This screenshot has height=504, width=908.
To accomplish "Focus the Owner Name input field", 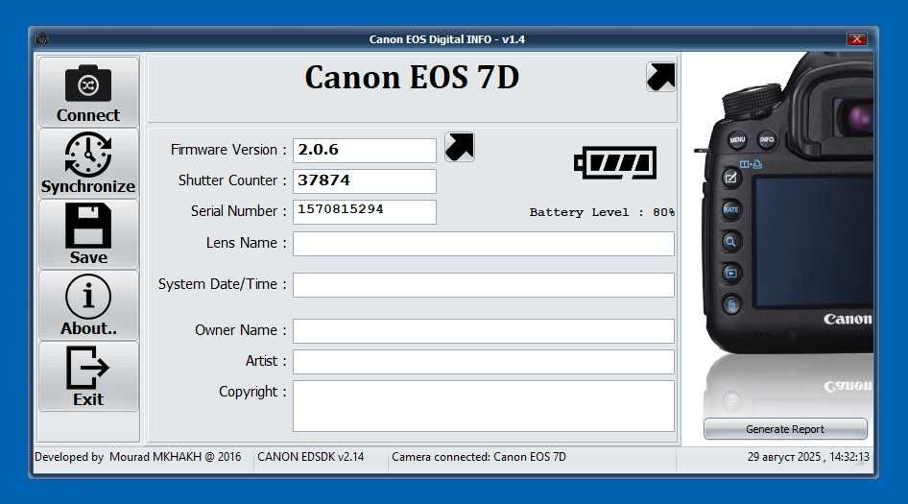I will click(x=484, y=331).
